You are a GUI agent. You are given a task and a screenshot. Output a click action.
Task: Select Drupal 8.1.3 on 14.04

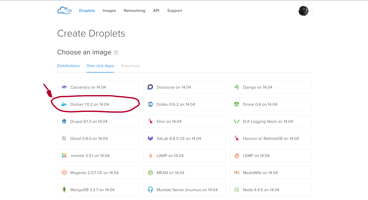pyautogui.click(x=98, y=122)
